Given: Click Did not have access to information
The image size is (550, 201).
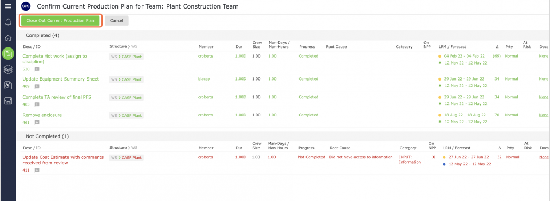Looking at the screenshot, I should point(361,157).
